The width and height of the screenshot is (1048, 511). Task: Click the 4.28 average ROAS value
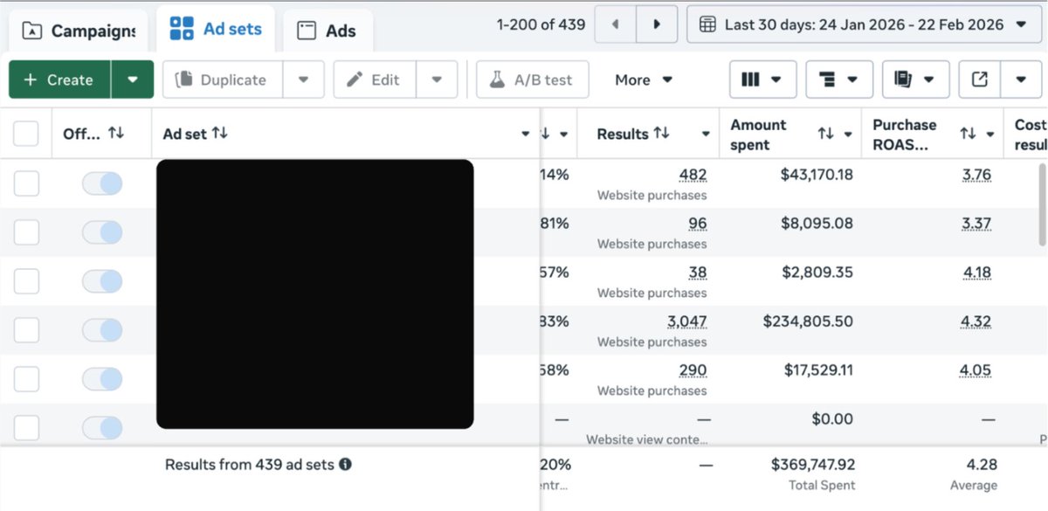point(981,465)
